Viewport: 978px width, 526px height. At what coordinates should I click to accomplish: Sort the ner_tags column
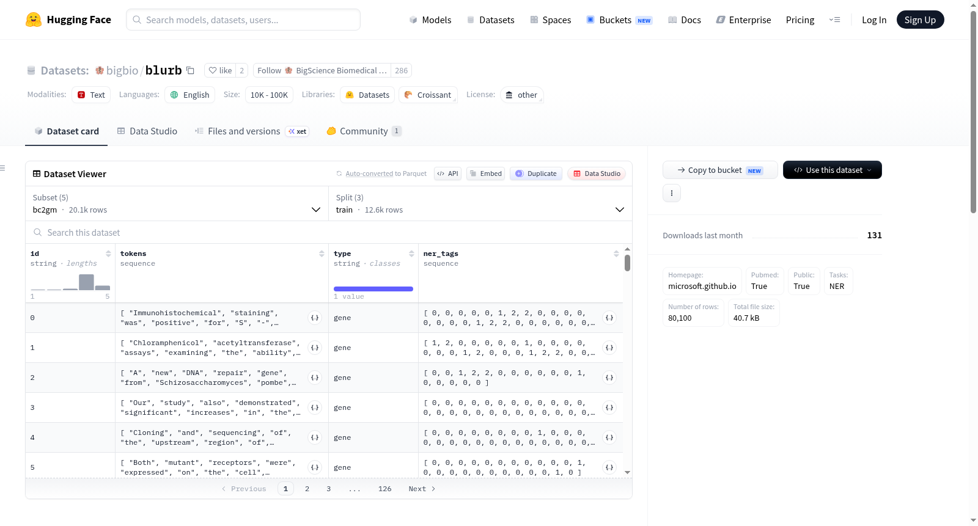point(616,254)
